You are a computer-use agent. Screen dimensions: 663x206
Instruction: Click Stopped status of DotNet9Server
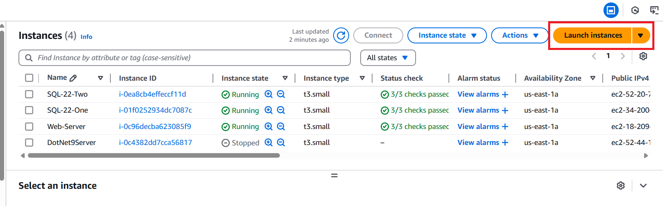(x=240, y=143)
